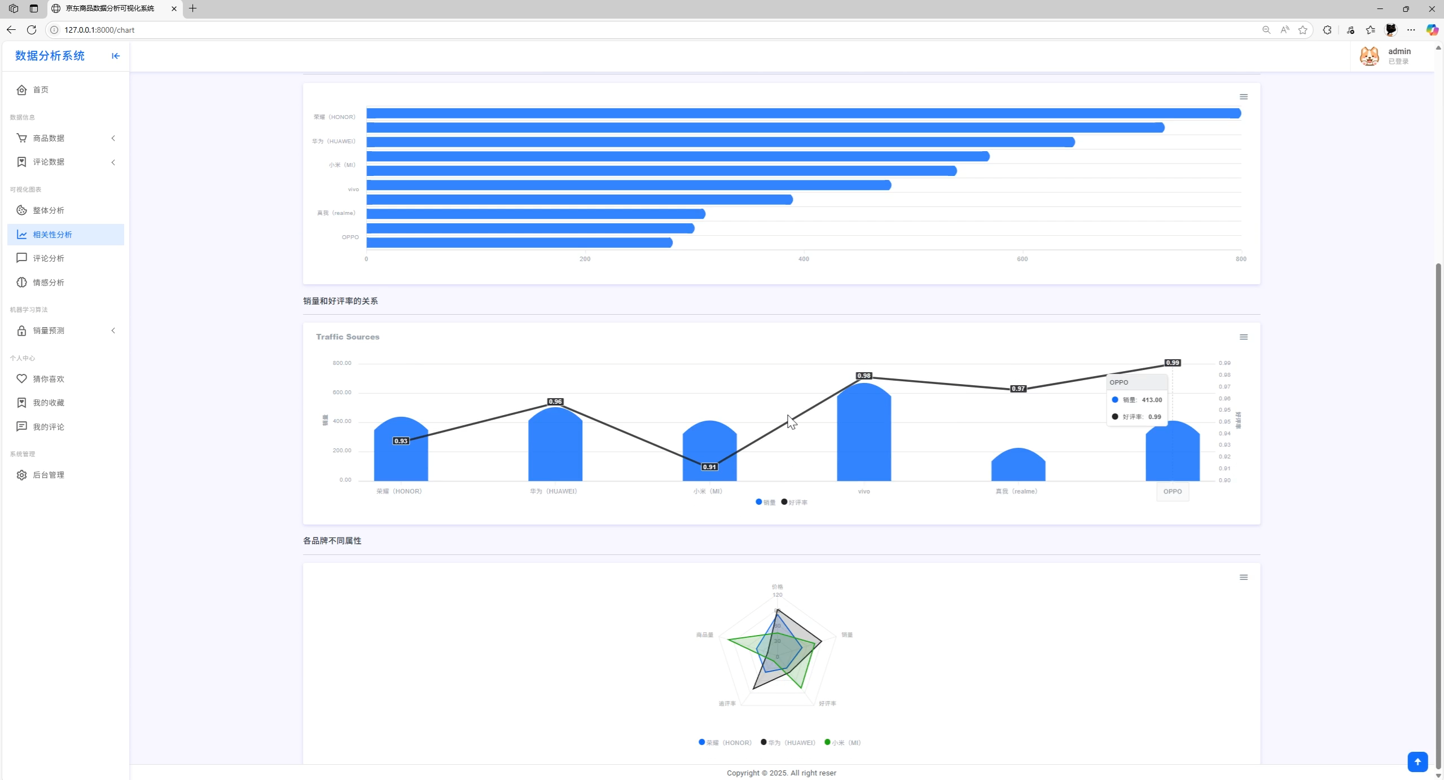Click the 我的收藏 bookmark star icon
The image size is (1444, 780).
[x=21, y=403]
